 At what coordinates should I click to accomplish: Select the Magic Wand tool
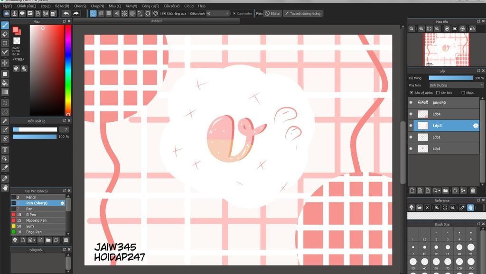(5, 121)
